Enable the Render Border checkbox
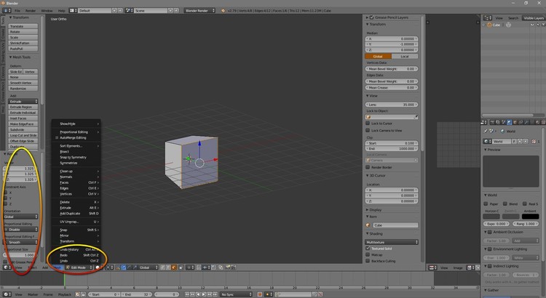Image resolution: width=546 pixels, height=298 pixels. (x=368, y=167)
